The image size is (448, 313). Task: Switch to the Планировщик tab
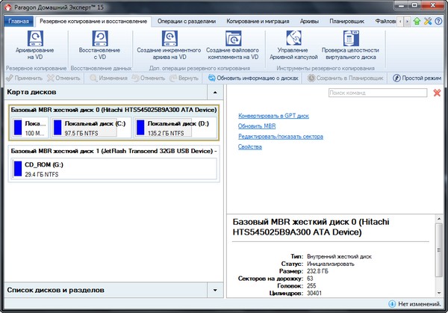[346, 22]
